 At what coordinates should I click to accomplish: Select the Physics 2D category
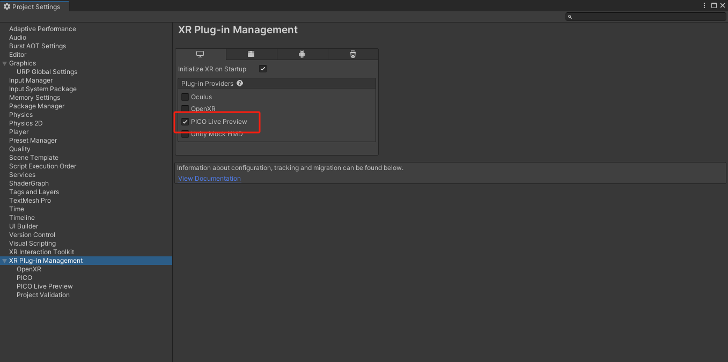click(x=26, y=123)
